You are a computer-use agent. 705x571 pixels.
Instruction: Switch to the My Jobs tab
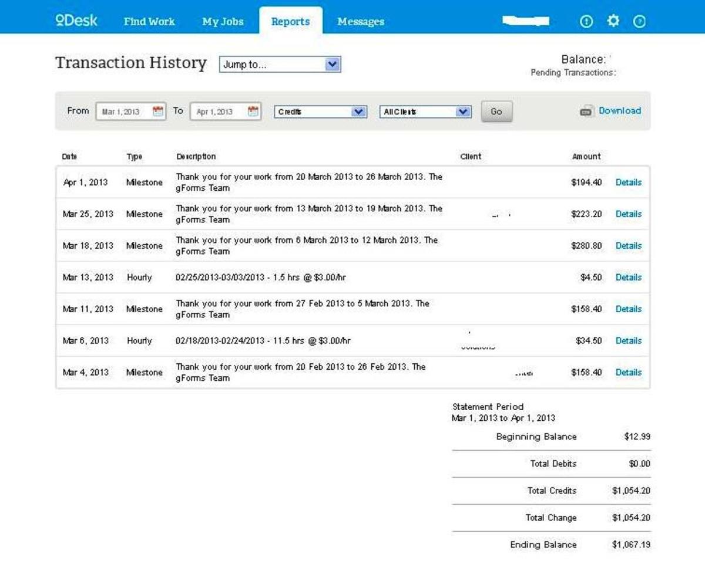[223, 22]
